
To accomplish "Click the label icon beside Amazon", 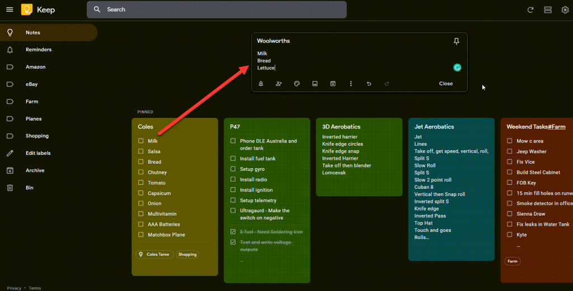I will click(10, 66).
